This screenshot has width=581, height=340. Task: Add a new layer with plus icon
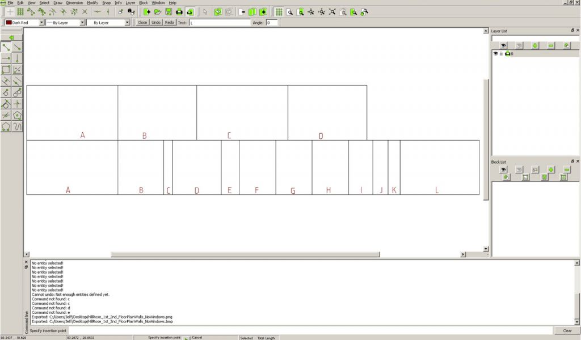[535, 45]
